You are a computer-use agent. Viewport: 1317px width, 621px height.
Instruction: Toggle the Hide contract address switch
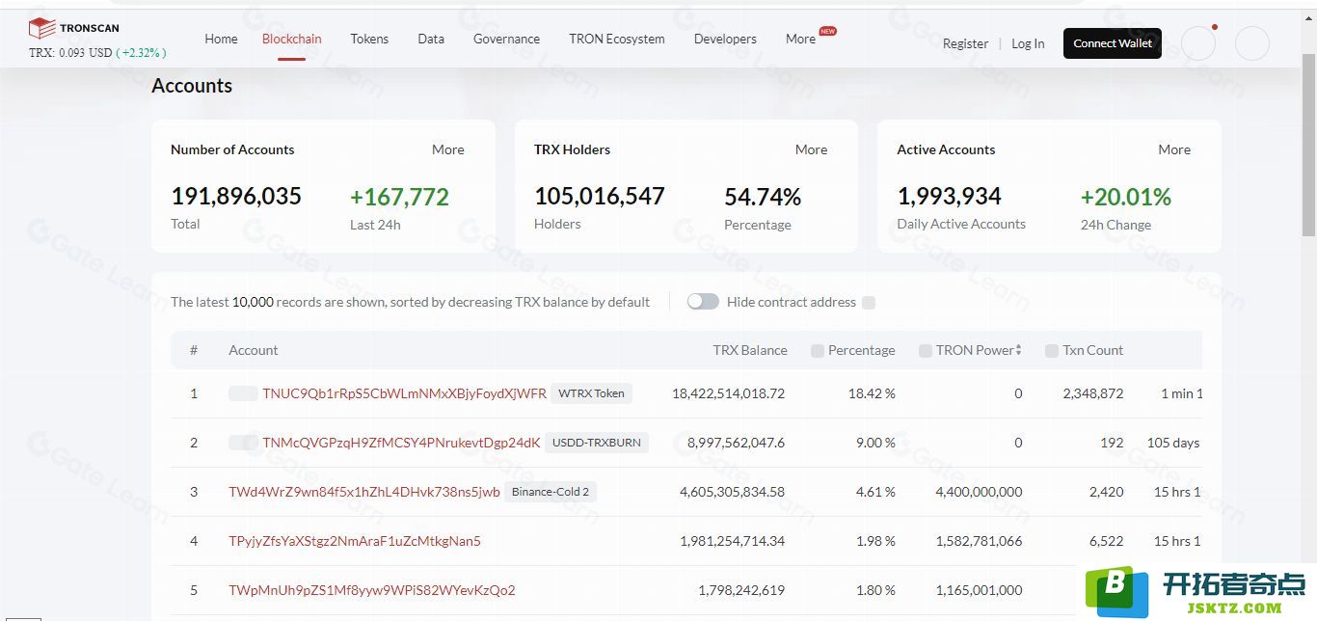[703, 302]
